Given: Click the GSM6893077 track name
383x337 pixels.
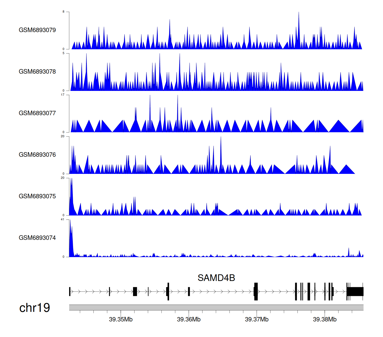Looking at the screenshot, I should click(x=37, y=113).
